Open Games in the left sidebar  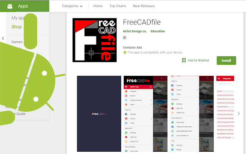coord(17,42)
